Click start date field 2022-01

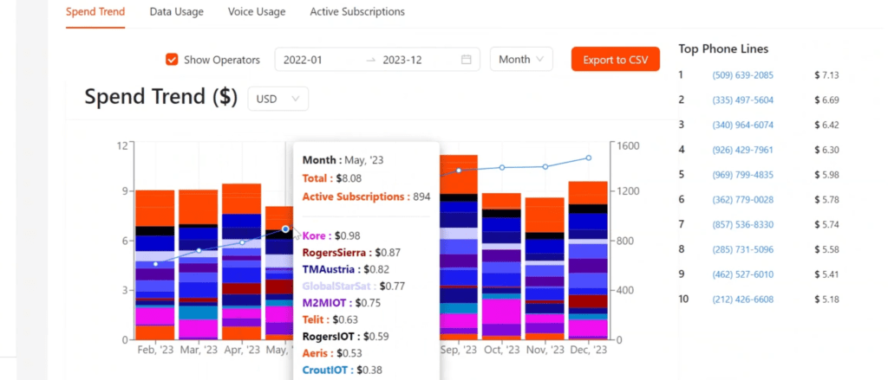coord(303,60)
